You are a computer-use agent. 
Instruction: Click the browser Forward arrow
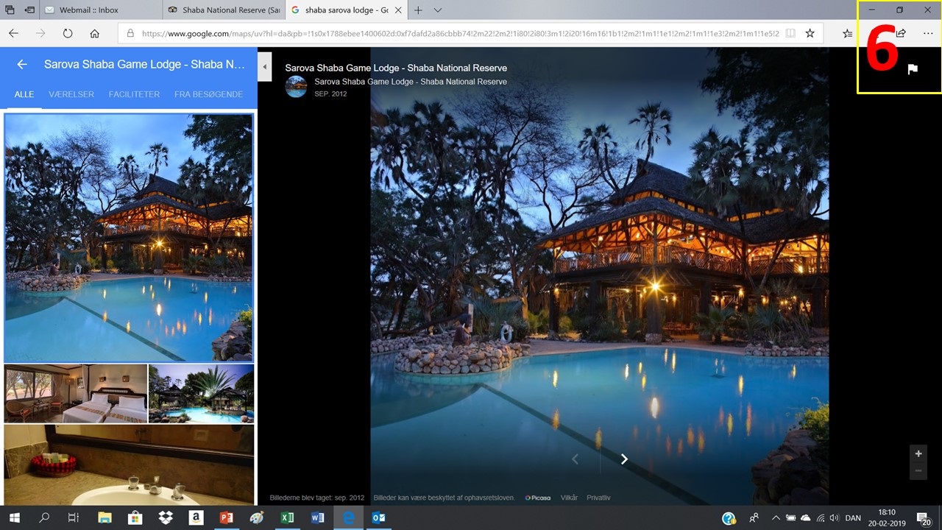(40, 33)
